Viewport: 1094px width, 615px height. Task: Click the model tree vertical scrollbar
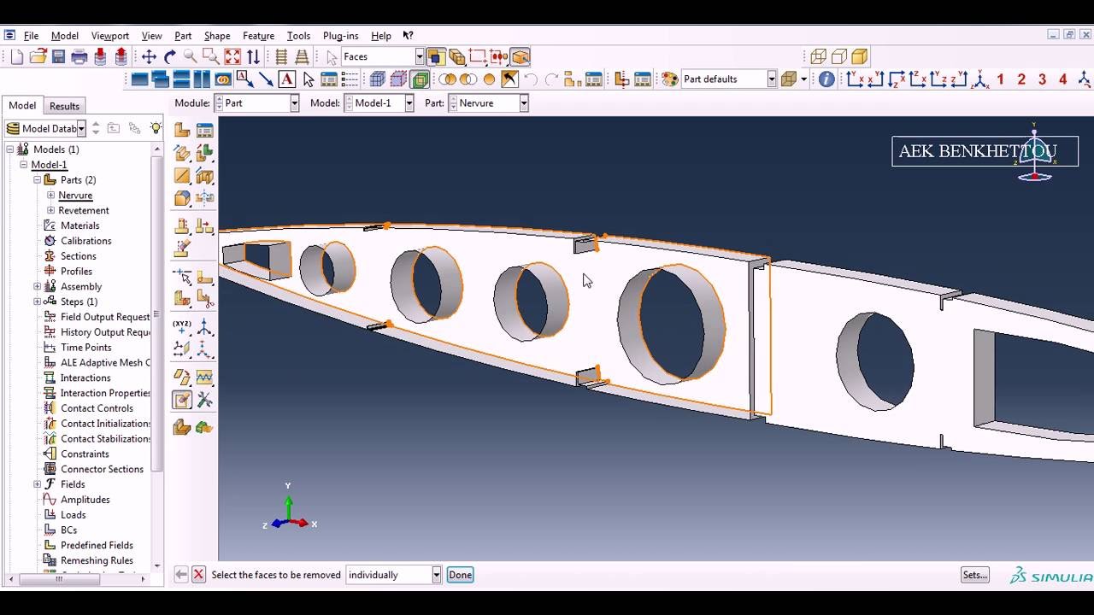coord(156,313)
